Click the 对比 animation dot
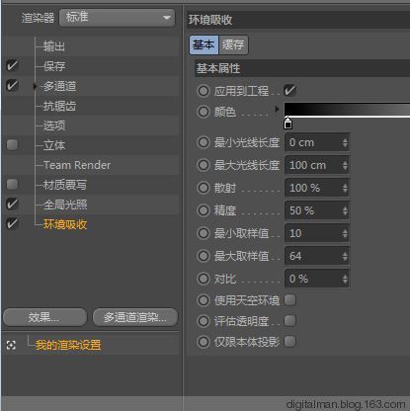The image size is (410, 411). click(x=204, y=279)
